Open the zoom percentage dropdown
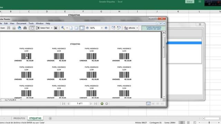 [x=102, y=28]
